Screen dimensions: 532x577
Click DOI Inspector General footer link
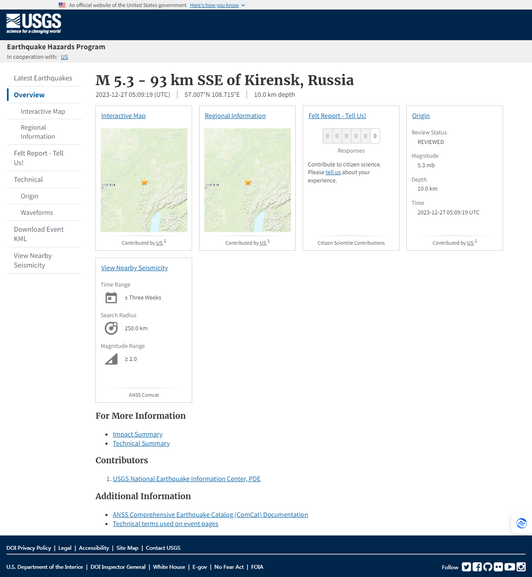(x=118, y=567)
